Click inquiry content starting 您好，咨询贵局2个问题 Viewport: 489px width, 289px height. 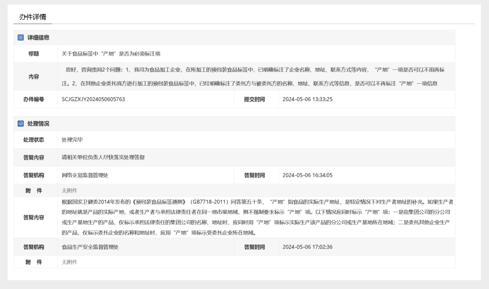coord(253,77)
